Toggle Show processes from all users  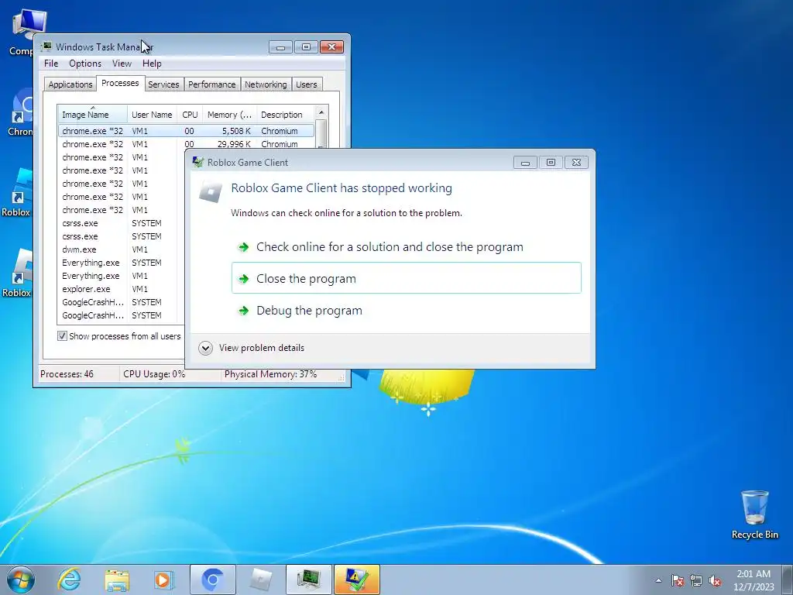tap(62, 336)
